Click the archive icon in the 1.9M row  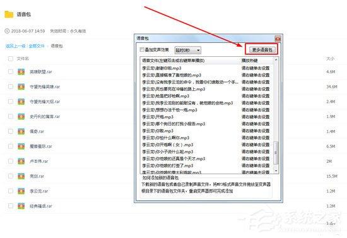[x=21, y=116]
